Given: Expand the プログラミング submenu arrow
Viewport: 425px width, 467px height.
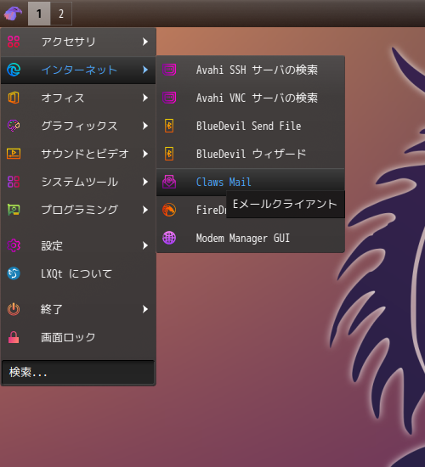Looking at the screenshot, I should (x=145, y=210).
